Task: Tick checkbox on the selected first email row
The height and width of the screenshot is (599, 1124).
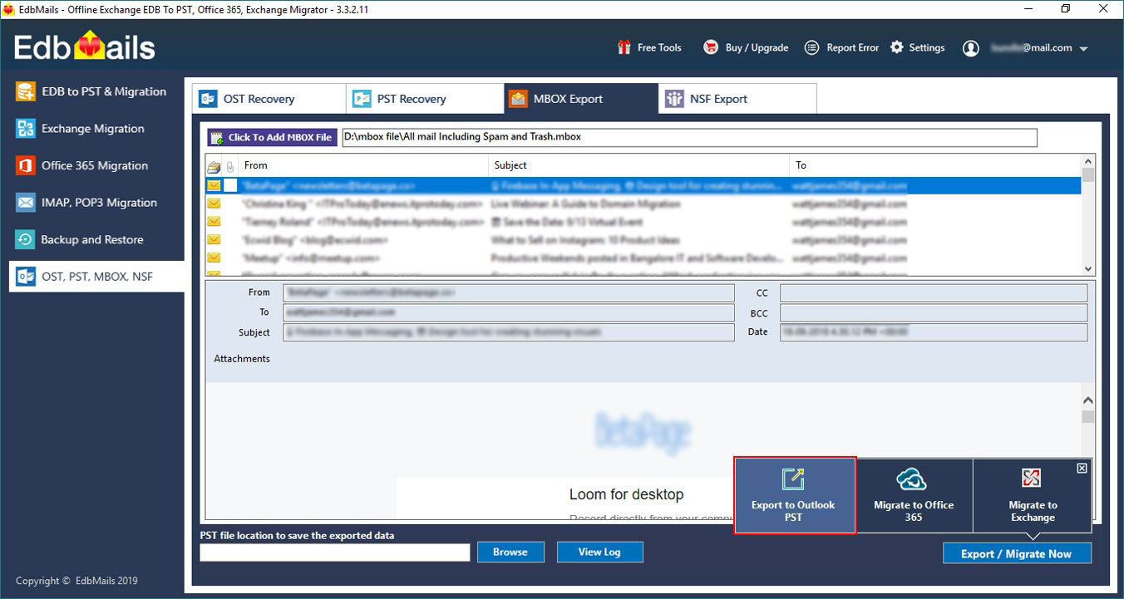Action: [x=230, y=186]
